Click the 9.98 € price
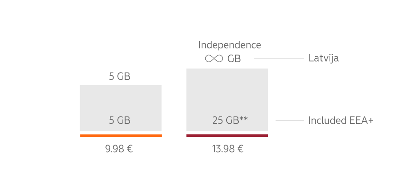Viewport: 414px width, 191px height. click(119, 149)
